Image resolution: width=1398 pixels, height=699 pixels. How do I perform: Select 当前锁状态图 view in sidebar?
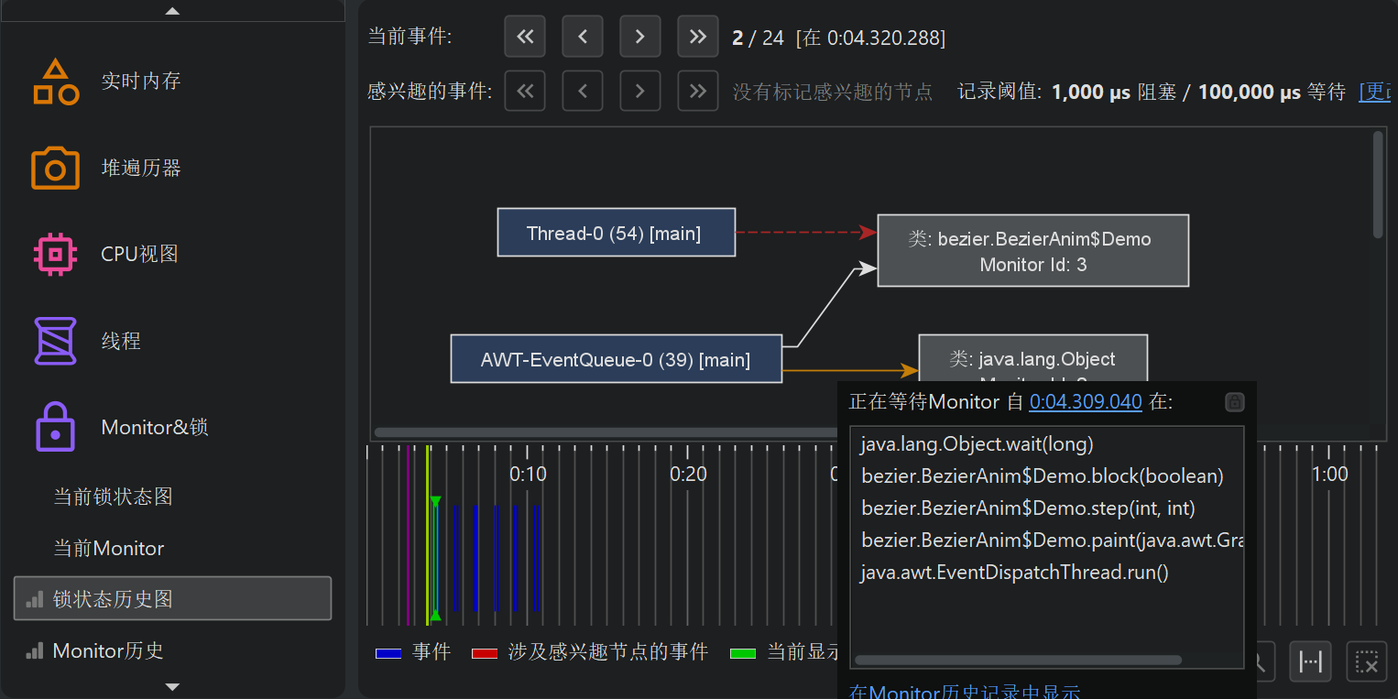pyautogui.click(x=113, y=497)
